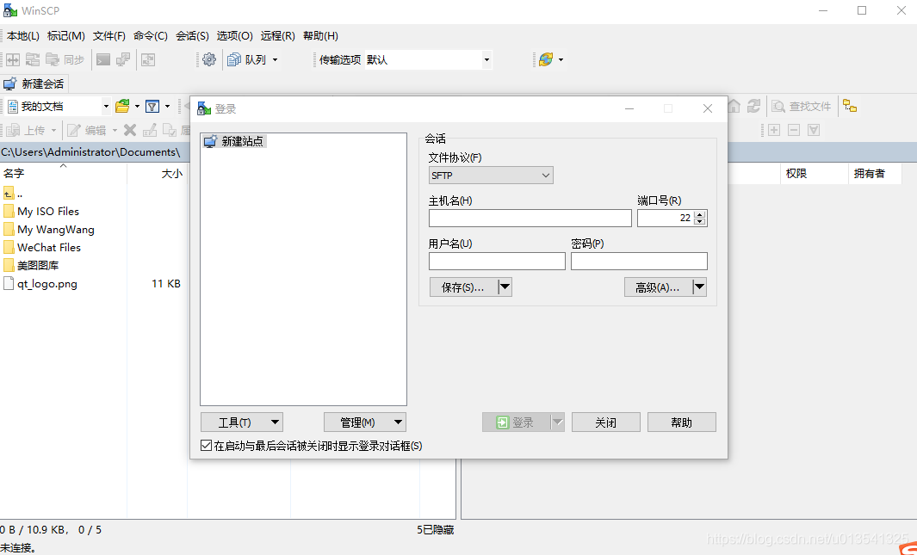The image size is (917, 555).
Task: Open the 远程(R) menu
Action: [x=278, y=36]
